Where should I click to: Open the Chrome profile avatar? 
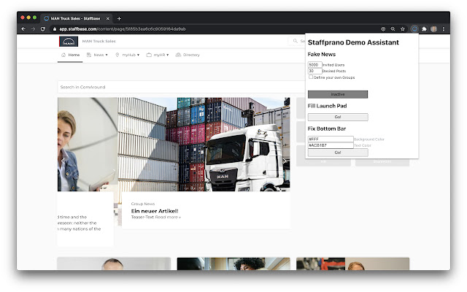point(434,29)
